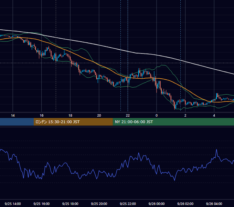Select the 14 hour axis label

[13, 116]
